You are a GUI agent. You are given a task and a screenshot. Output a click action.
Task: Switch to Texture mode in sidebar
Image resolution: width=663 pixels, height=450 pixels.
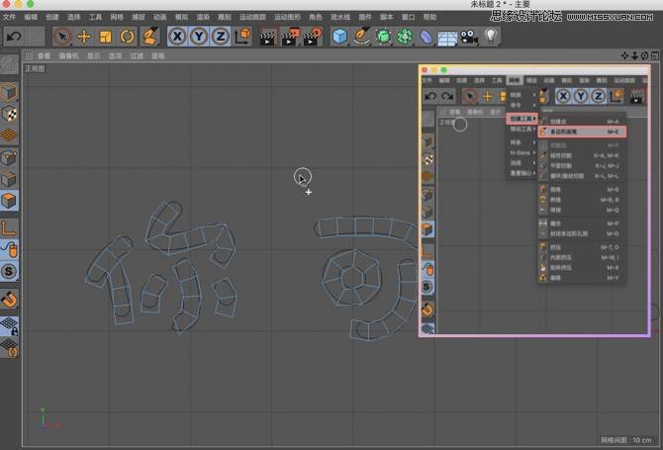click(9, 114)
